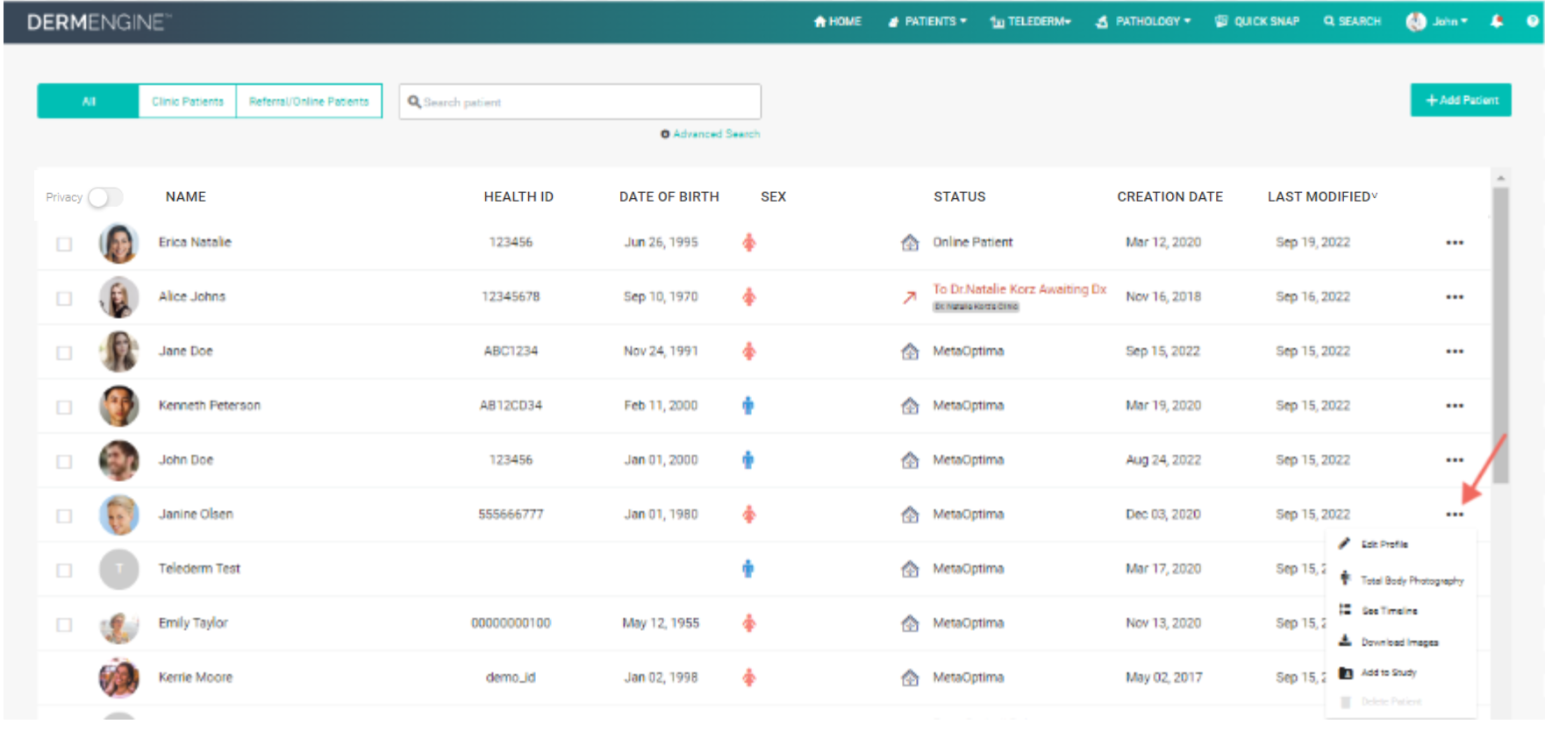Click the Telederm Test placeholder avatar

click(118, 569)
